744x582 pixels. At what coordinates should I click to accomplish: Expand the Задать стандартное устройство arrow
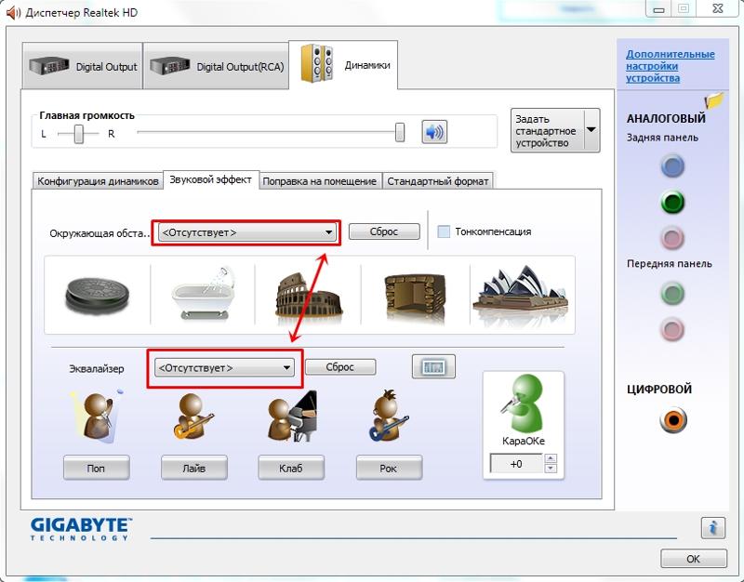[591, 130]
